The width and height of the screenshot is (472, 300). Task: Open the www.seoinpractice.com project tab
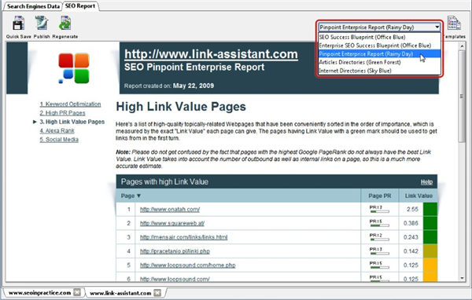[39, 292]
